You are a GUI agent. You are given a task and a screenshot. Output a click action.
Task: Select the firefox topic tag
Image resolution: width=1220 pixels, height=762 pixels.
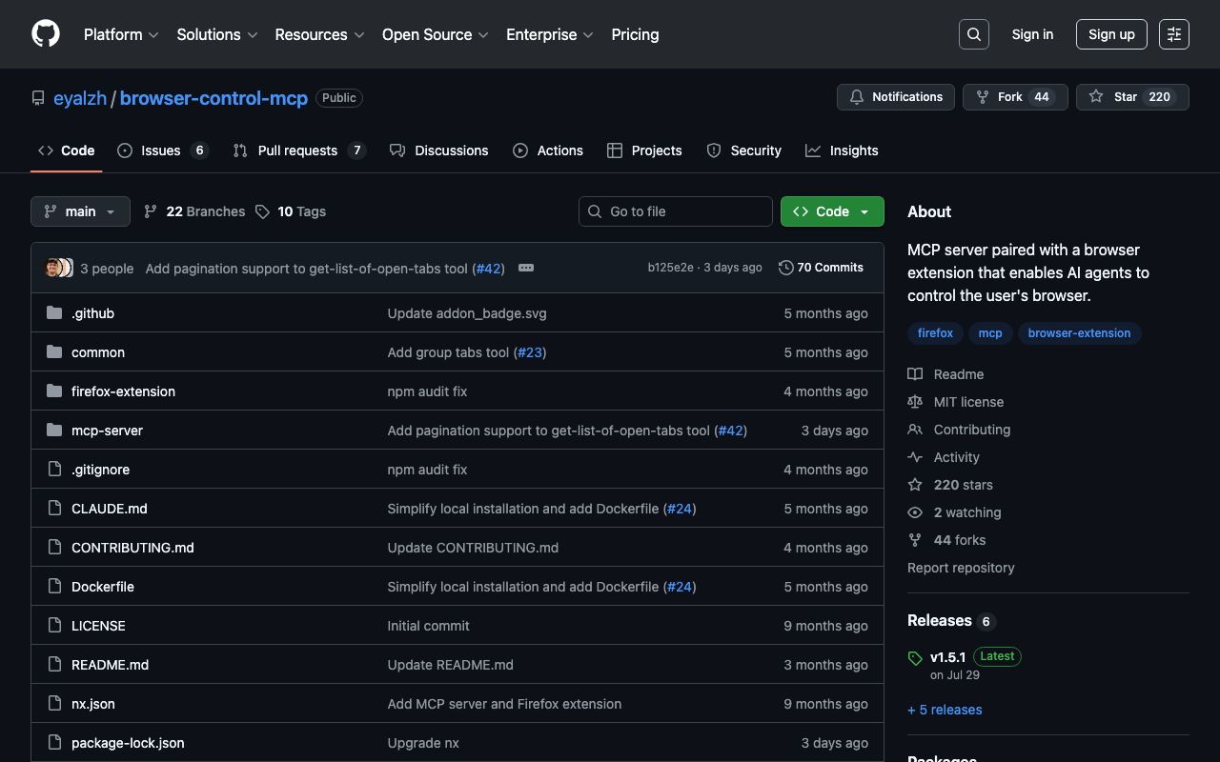pos(935,333)
